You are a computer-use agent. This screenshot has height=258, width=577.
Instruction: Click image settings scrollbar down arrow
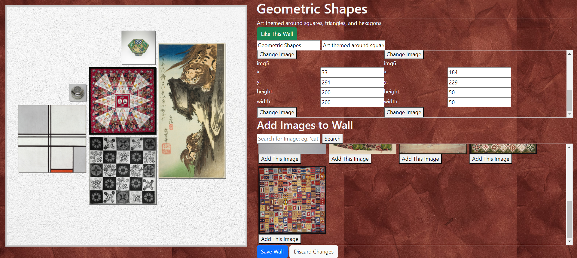point(569,114)
